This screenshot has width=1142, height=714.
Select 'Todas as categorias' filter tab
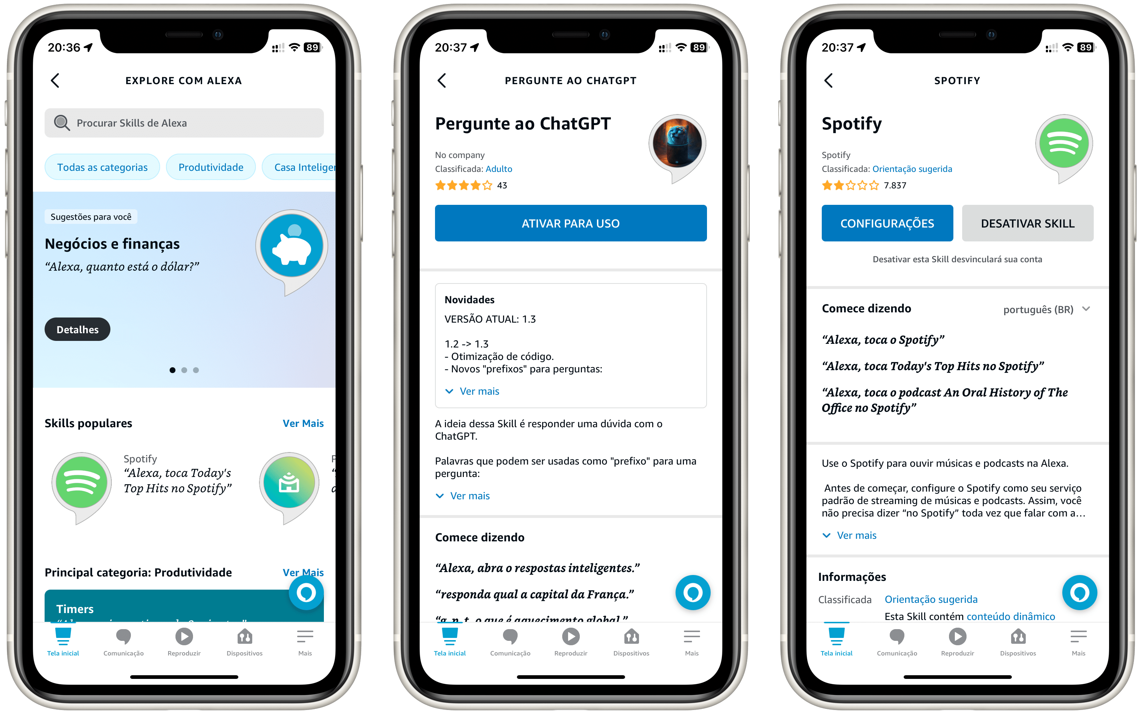(x=103, y=168)
